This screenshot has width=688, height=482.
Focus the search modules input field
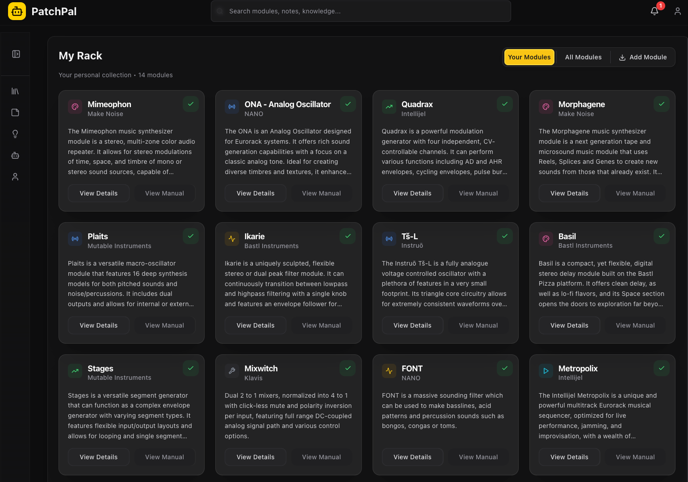(x=361, y=11)
